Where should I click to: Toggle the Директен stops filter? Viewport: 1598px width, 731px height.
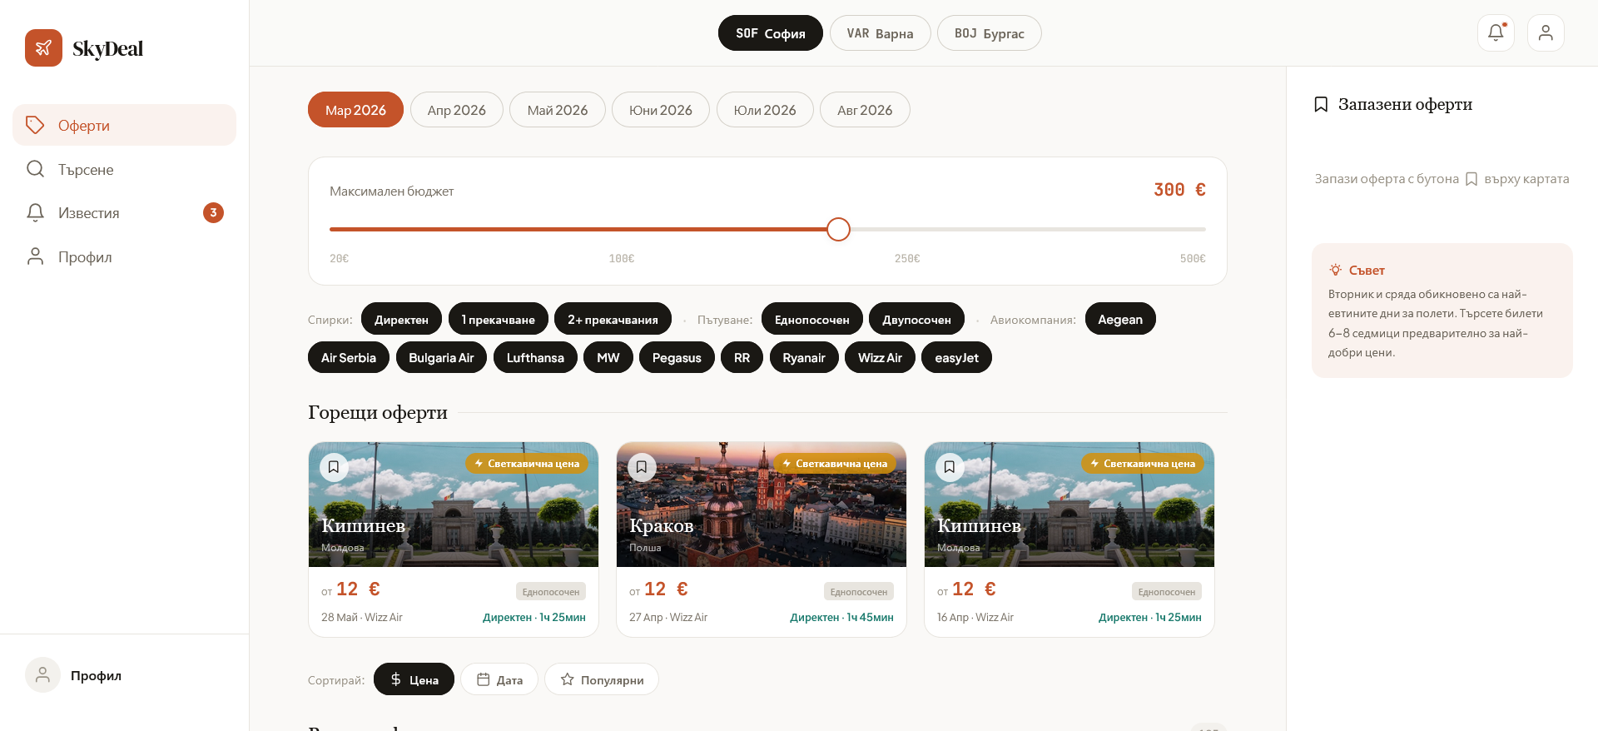[x=401, y=320]
